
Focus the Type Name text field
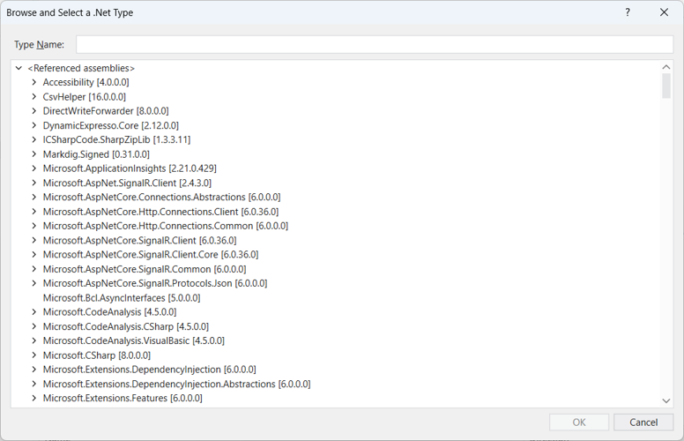(375, 44)
